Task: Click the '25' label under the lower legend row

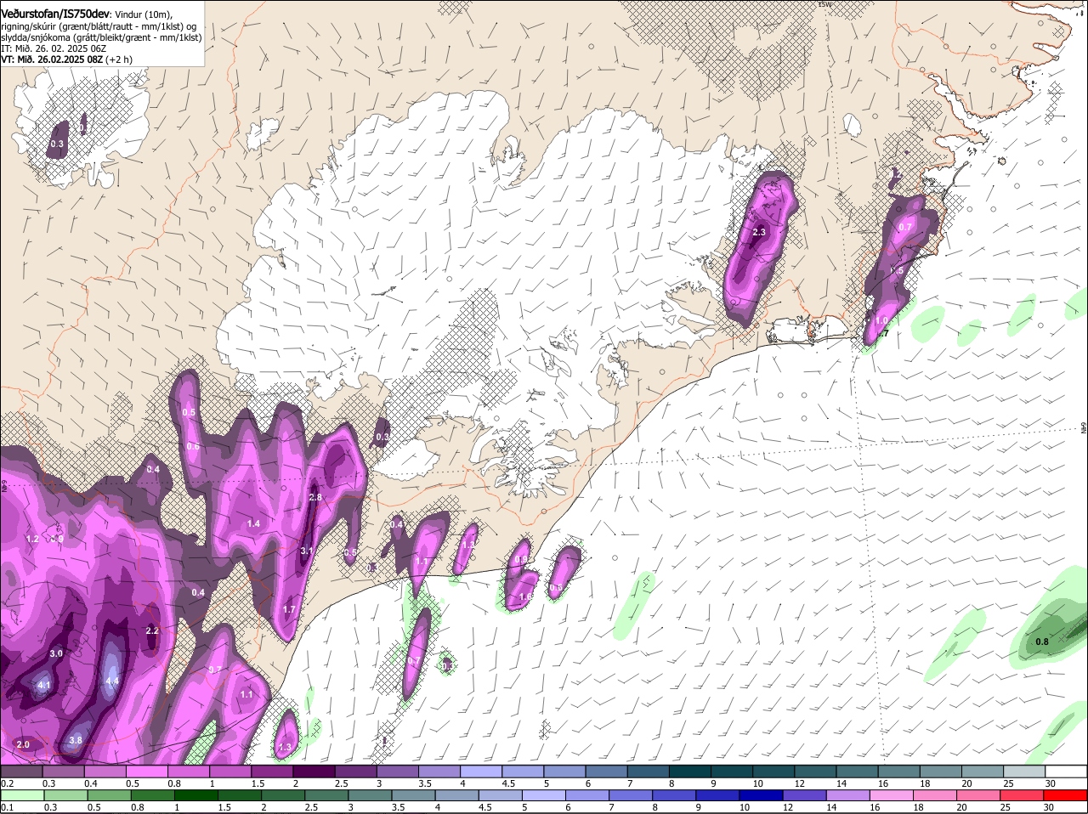Action: [x=1004, y=807]
